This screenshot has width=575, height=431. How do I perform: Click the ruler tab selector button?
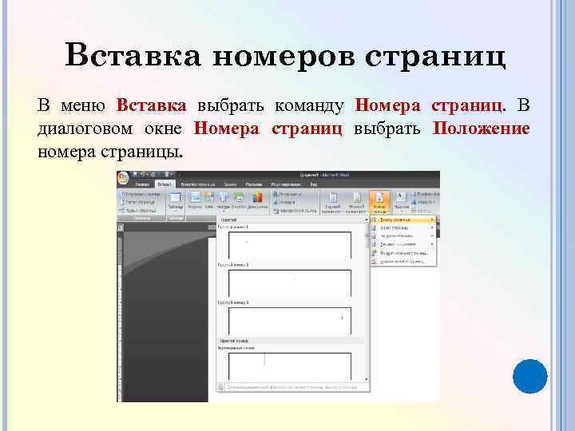[x=120, y=227]
